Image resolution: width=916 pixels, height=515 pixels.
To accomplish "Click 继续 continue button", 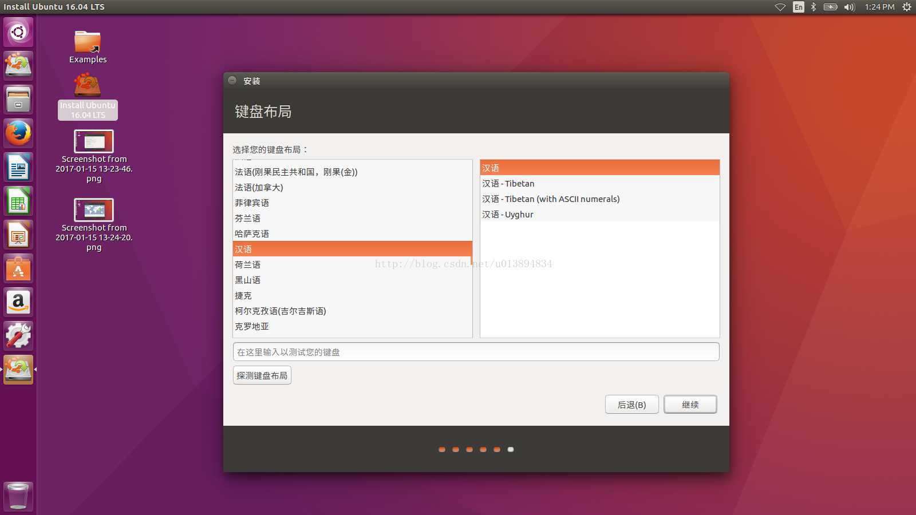I will 690,405.
